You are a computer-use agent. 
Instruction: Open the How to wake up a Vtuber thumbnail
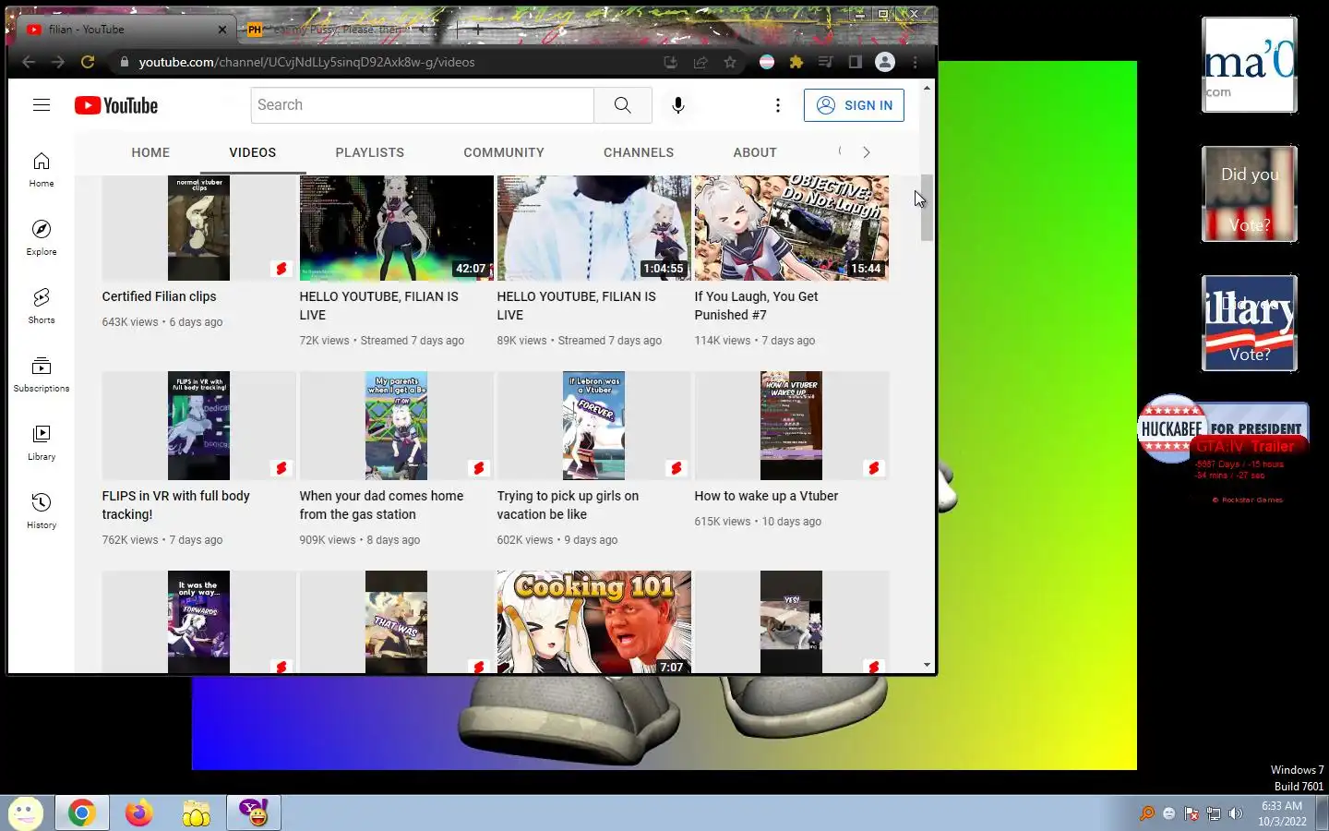point(791,426)
